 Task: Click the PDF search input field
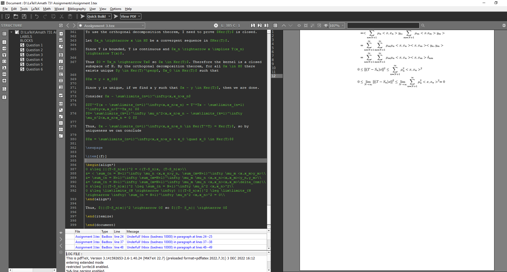coord(383,25)
